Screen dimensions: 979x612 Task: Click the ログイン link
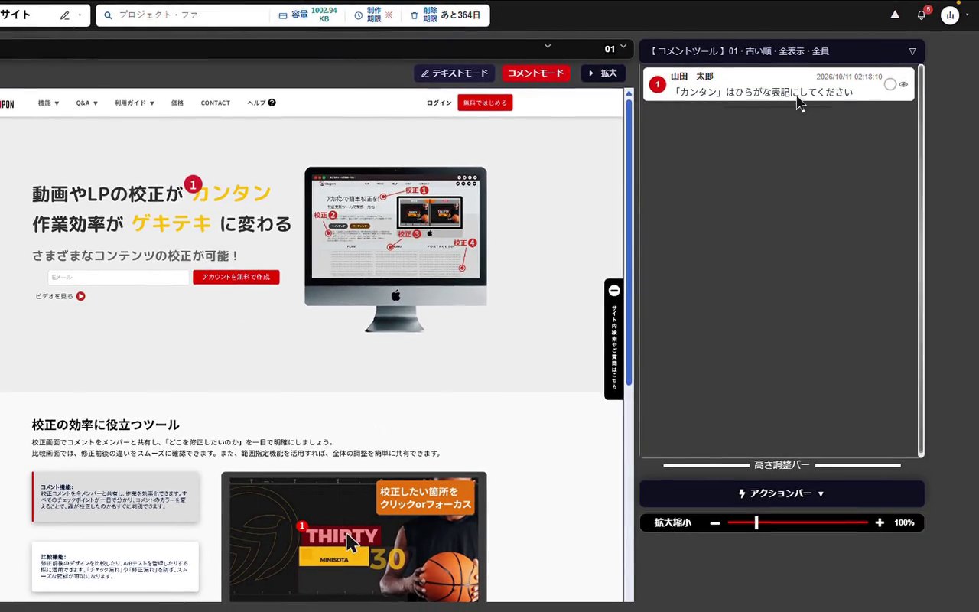(439, 103)
